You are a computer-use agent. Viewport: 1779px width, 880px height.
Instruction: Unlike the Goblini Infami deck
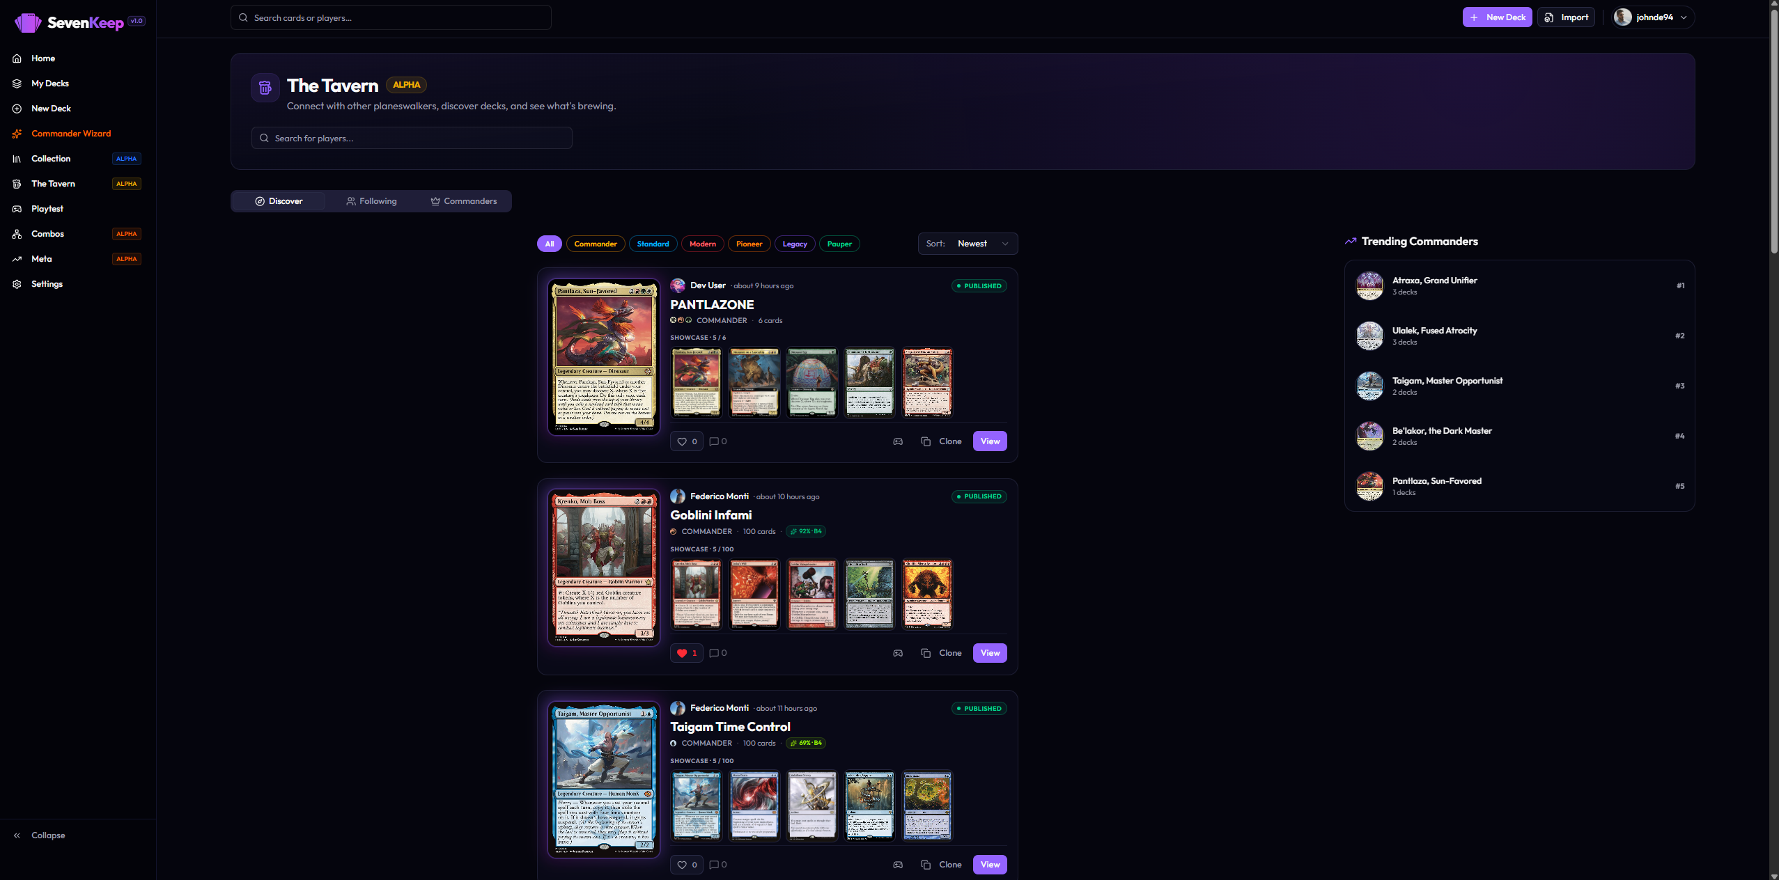click(687, 653)
